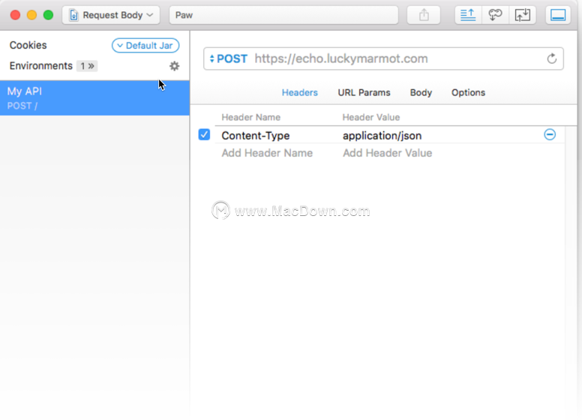582x420 pixels.
Task: Click the application/json header value
Action: click(382, 136)
